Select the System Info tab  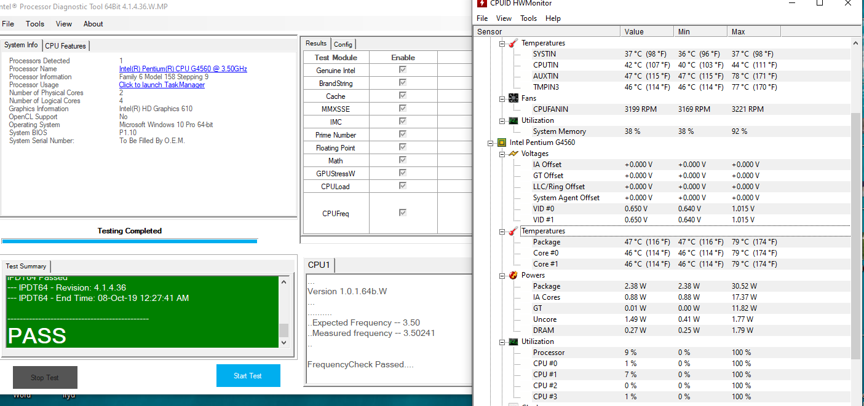pos(22,45)
